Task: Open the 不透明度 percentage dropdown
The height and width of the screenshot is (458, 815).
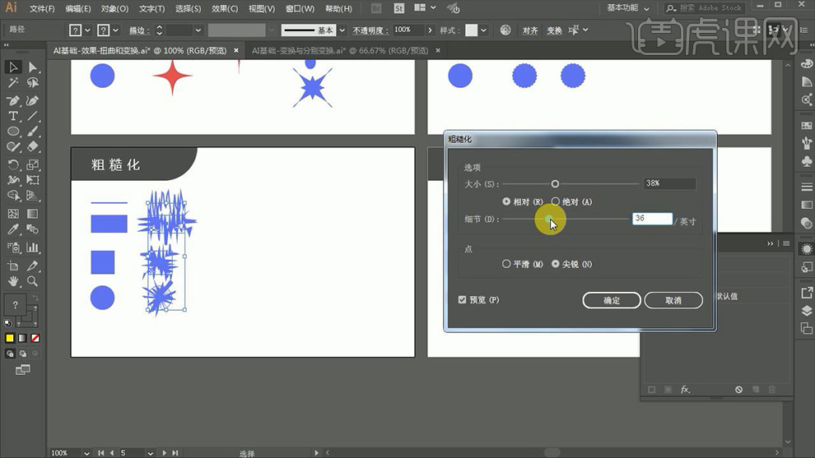Action: coord(429,30)
